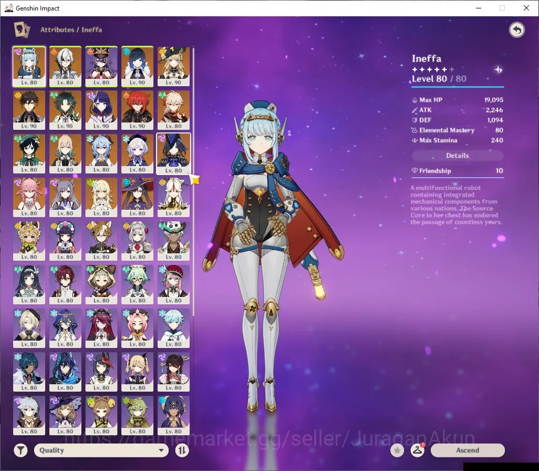Image resolution: width=539 pixels, height=471 pixels.
Task: Toggle ascending/descending sort order button
Action: coord(182,450)
